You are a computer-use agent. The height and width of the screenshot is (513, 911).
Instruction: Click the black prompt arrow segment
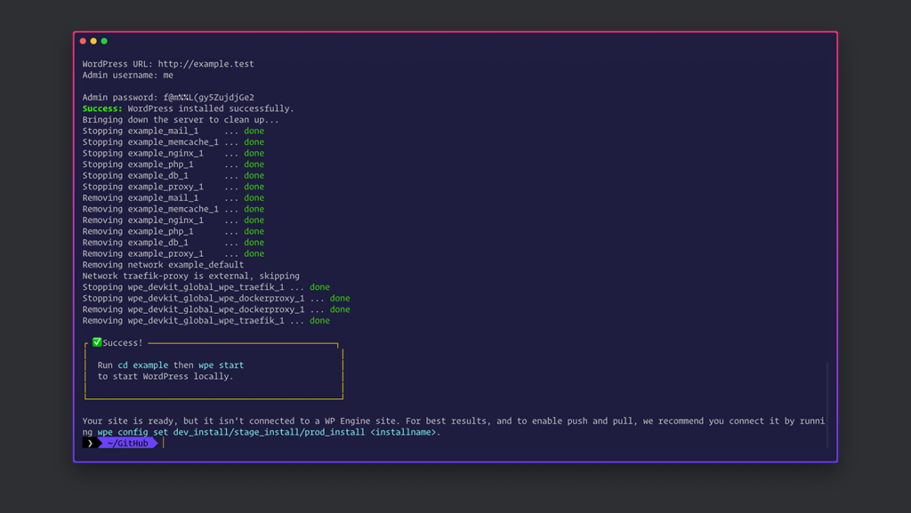coord(91,443)
